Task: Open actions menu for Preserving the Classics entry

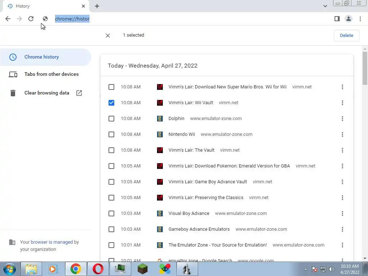Action: click(342, 198)
